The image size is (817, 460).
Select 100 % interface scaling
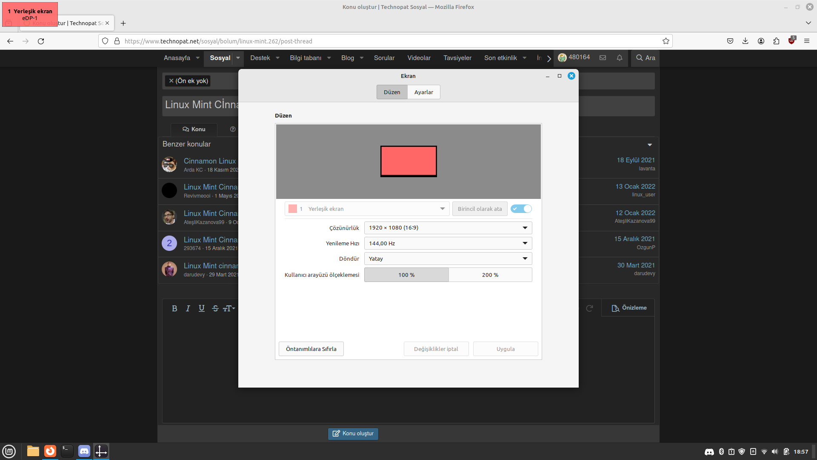point(406,275)
